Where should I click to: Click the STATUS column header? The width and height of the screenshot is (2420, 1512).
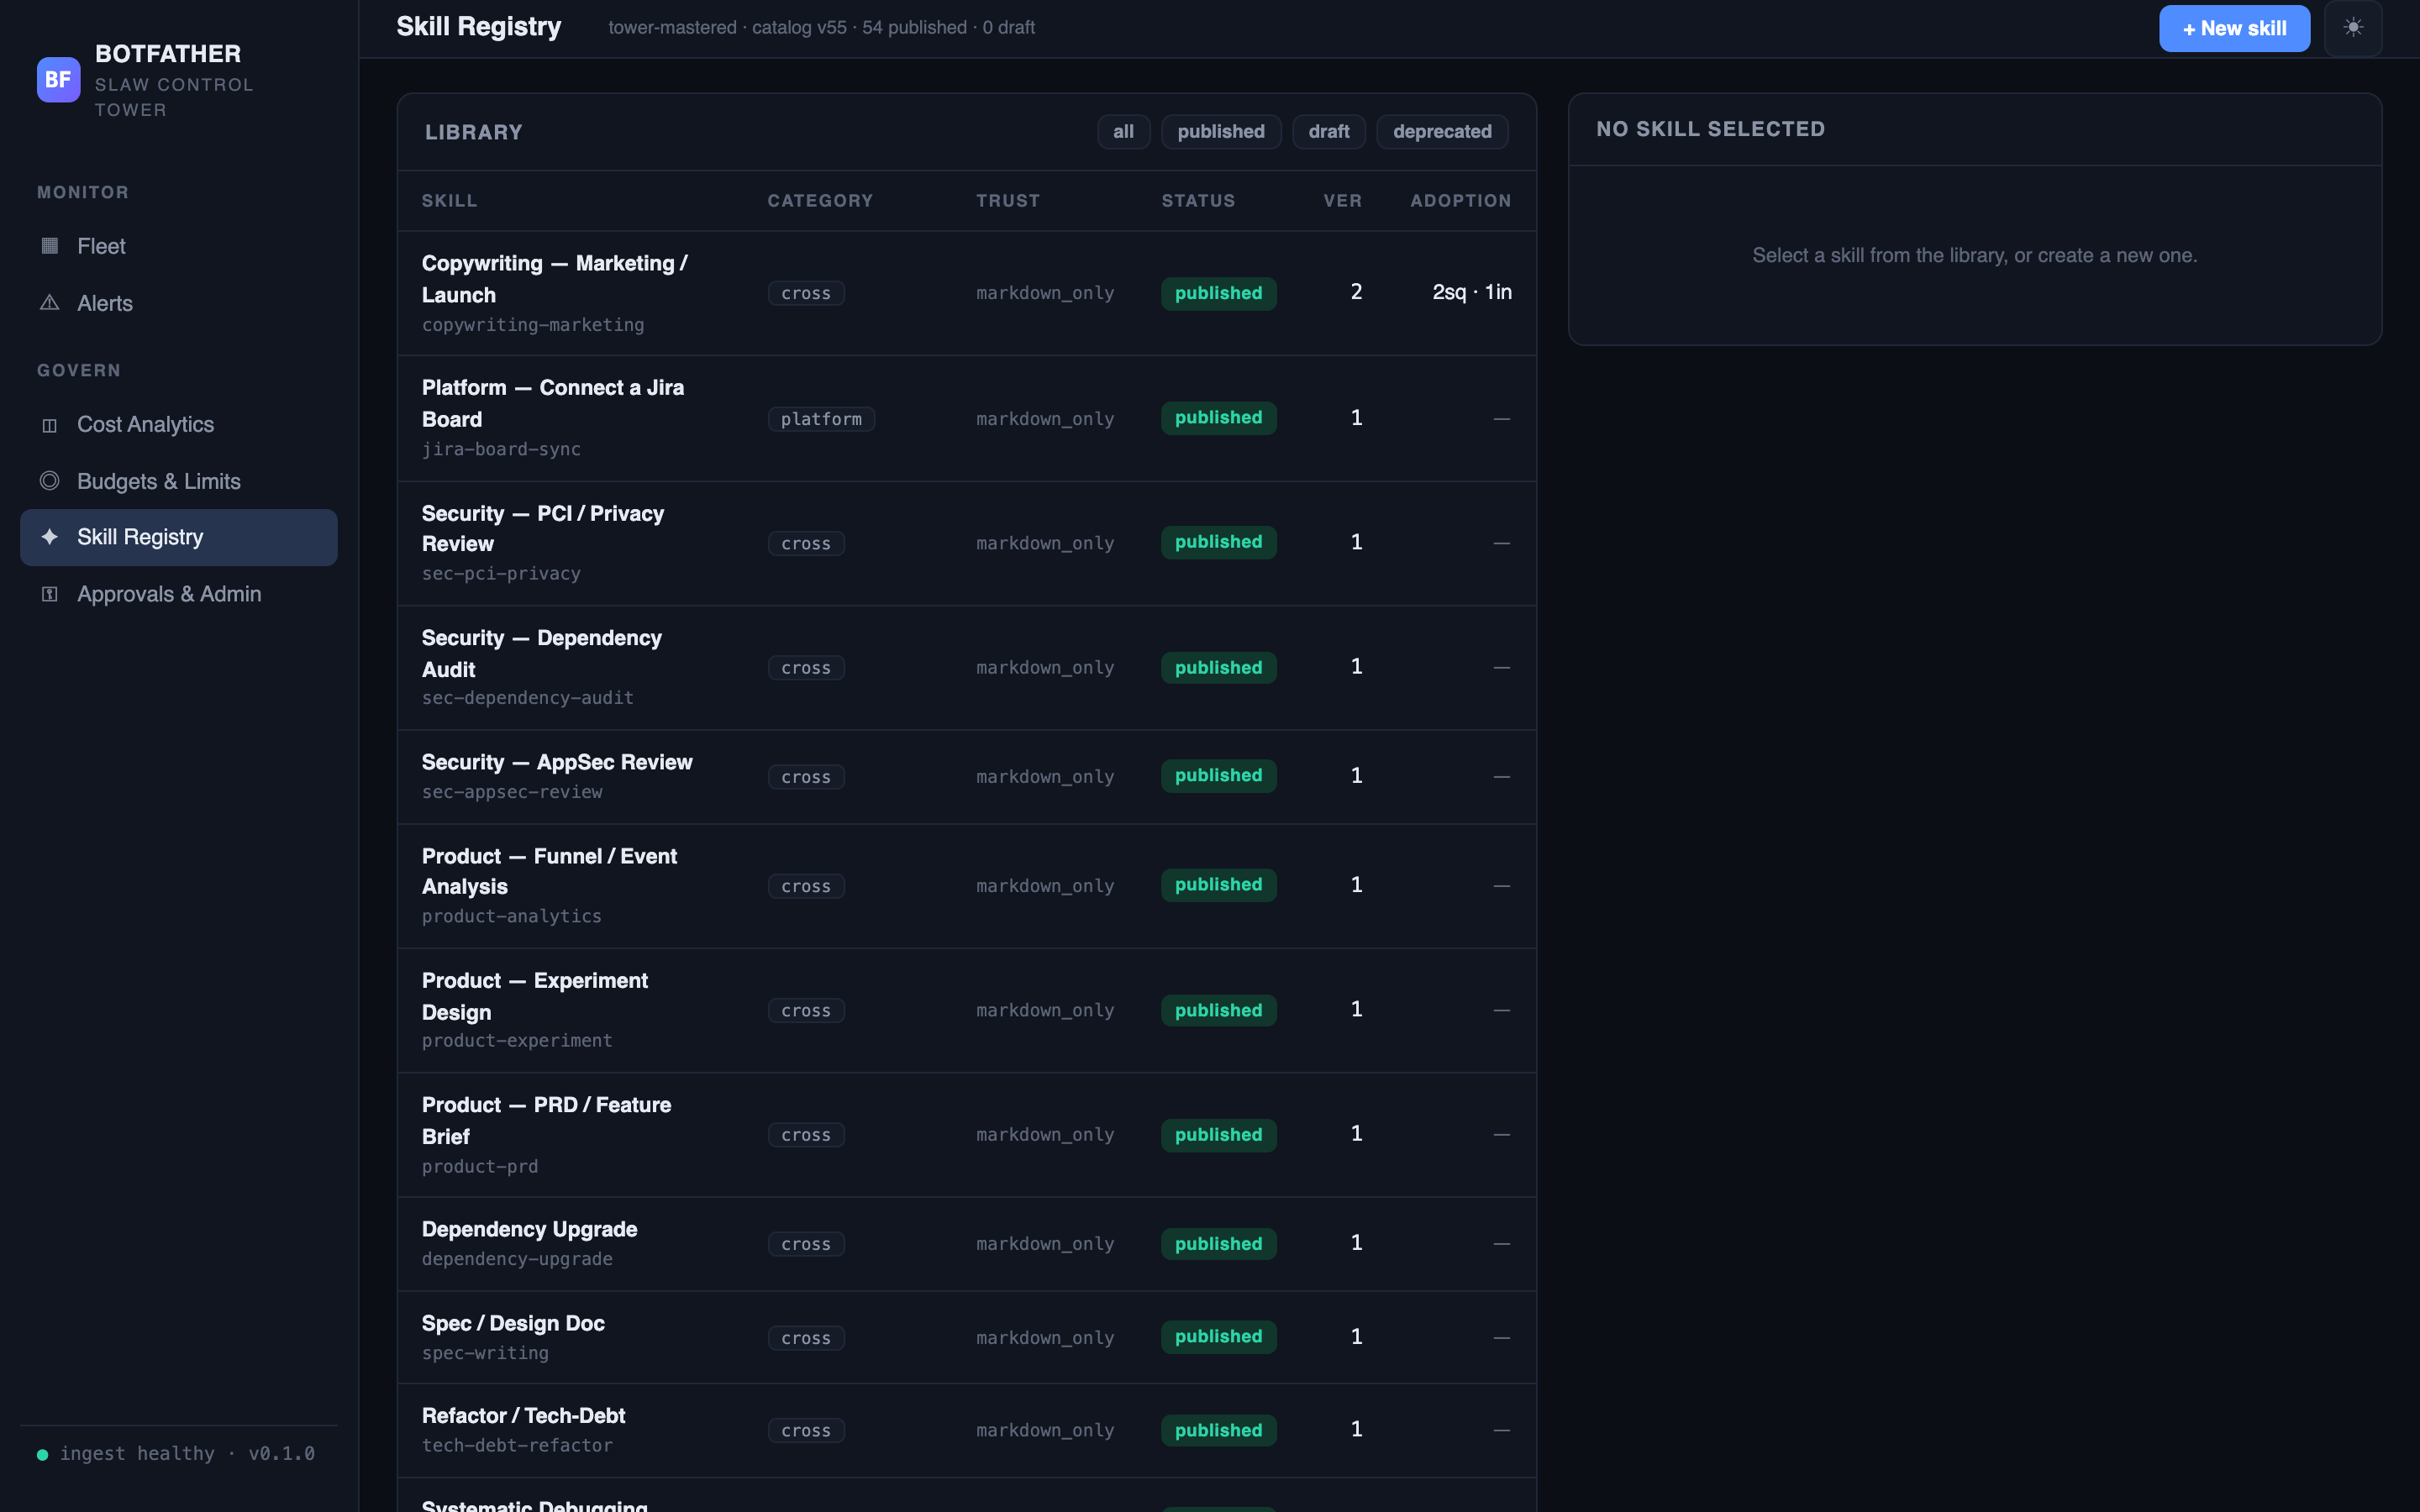tap(1198, 201)
